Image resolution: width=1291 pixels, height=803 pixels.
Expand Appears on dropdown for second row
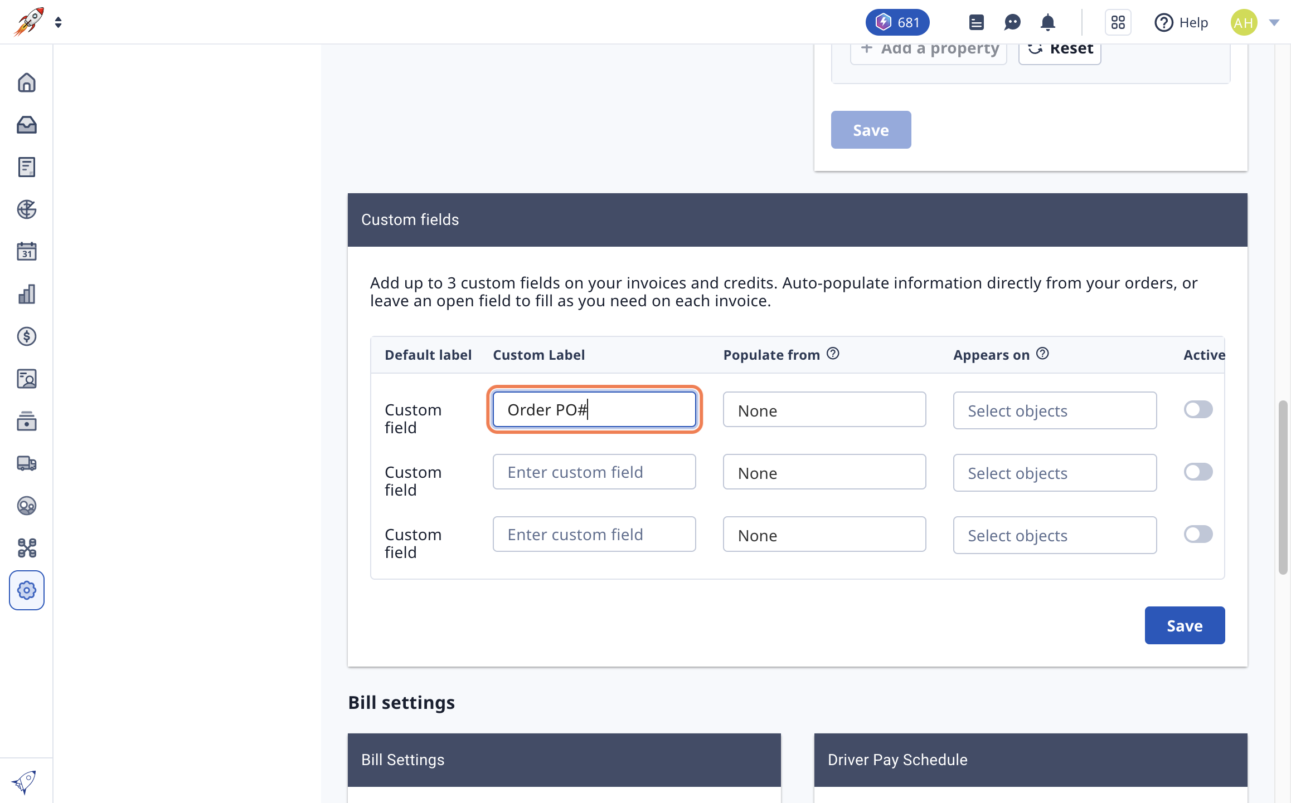click(1056, 472)
